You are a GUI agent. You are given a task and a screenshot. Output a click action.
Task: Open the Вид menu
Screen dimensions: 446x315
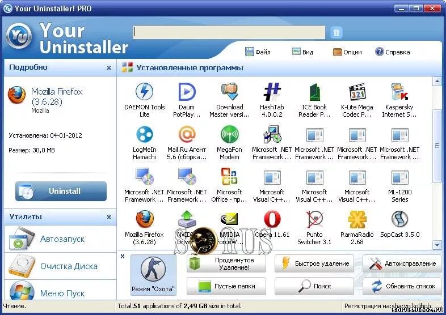pos(302,52)
